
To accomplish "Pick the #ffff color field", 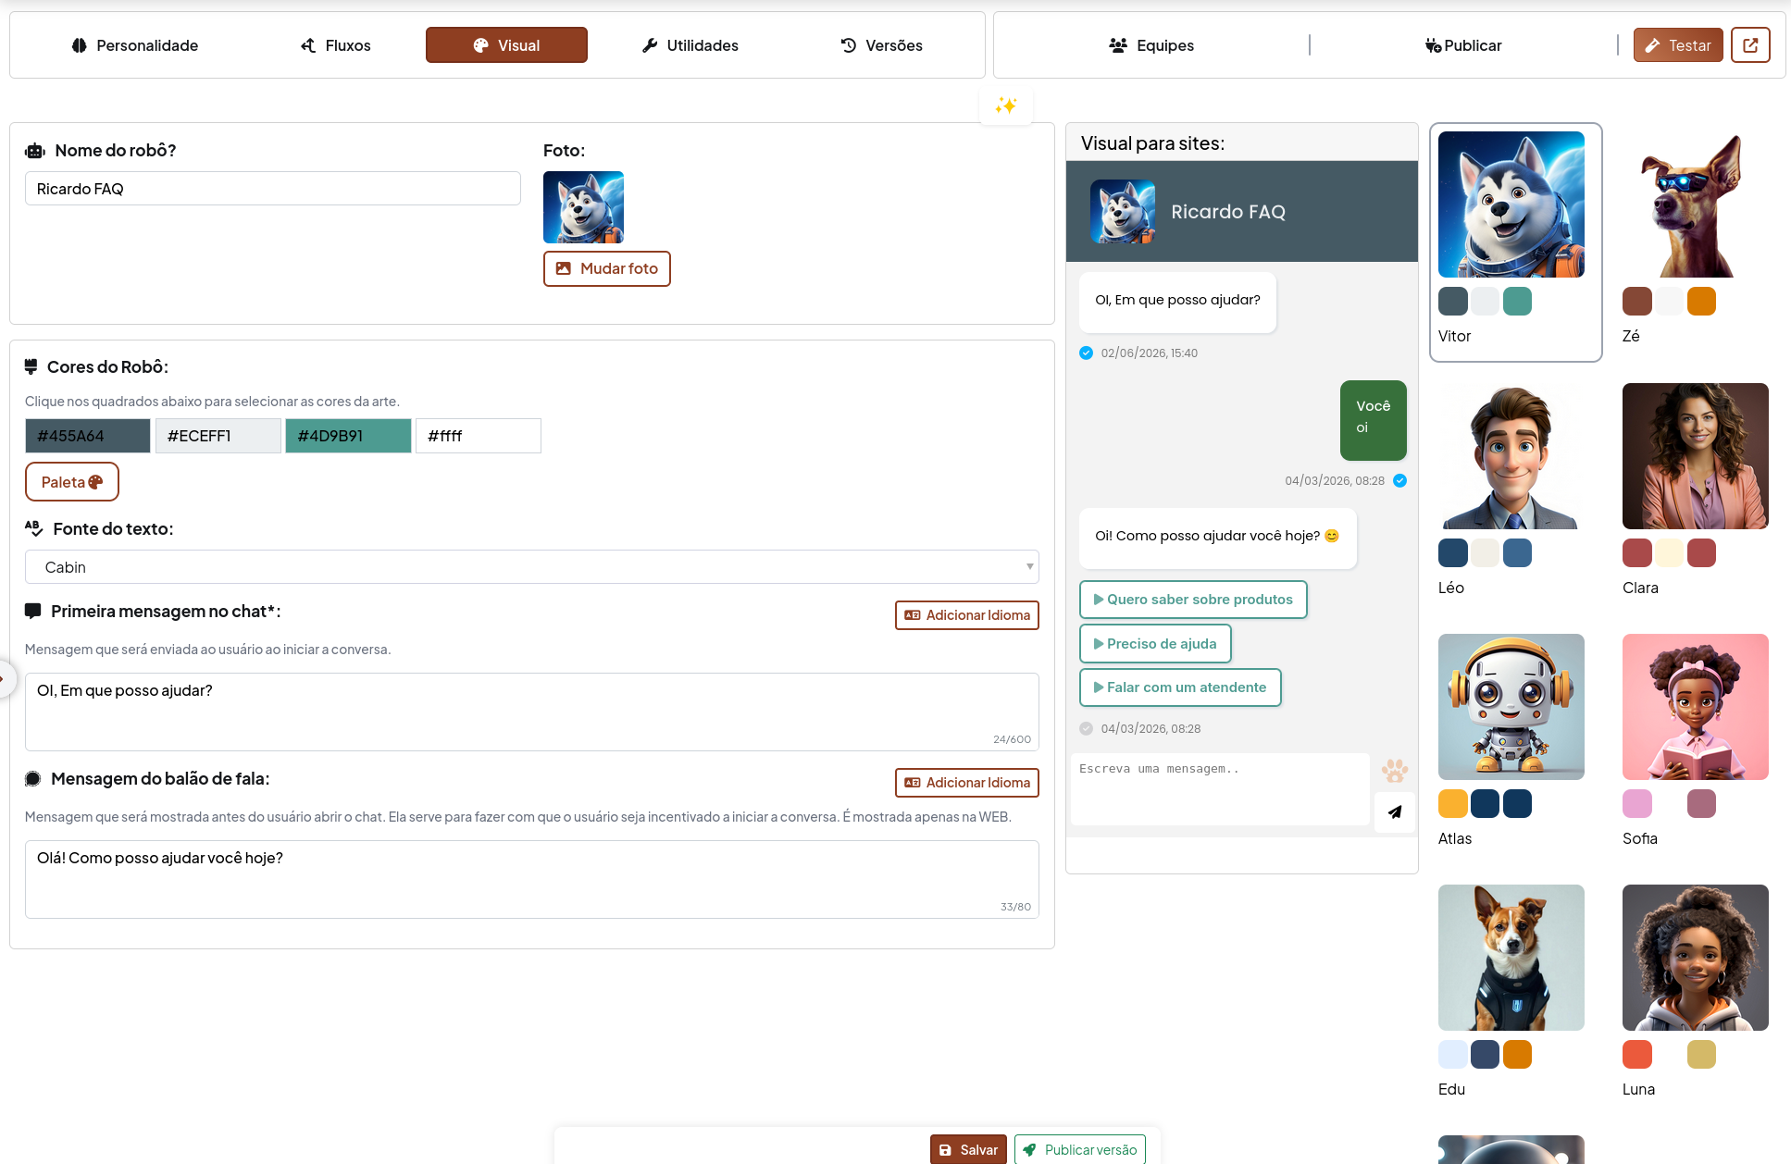I will [x=479, y=436].
